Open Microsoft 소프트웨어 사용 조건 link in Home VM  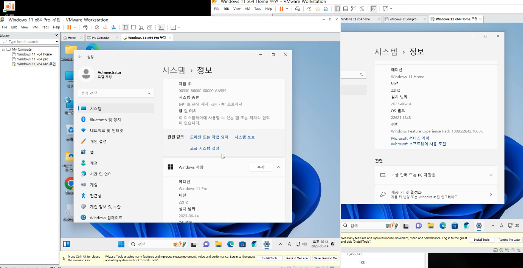tap(419, 144)
